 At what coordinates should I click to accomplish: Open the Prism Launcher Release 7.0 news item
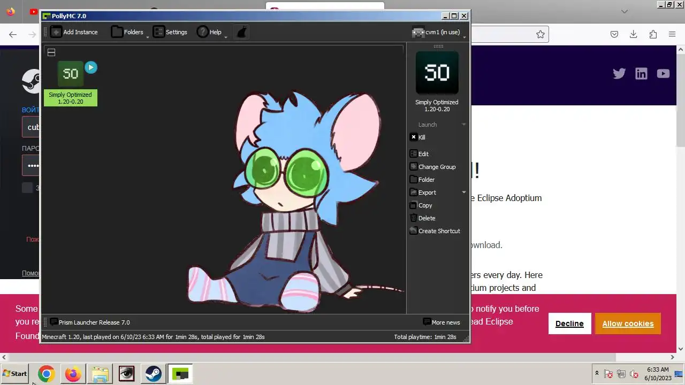point(90,322)
